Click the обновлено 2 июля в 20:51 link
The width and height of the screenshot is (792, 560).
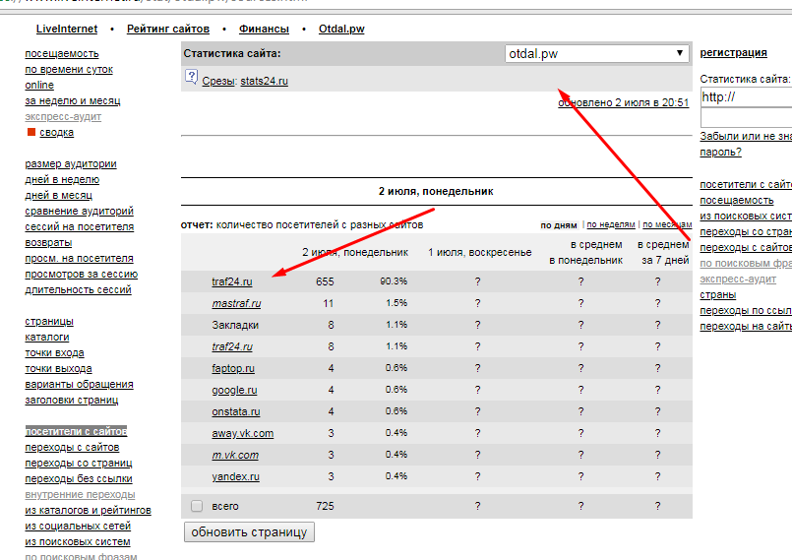(624, 102)
